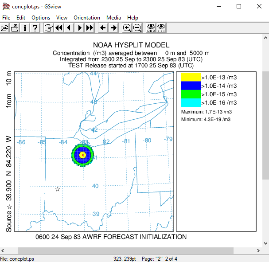This screenshot has height=262, width=269.
Task: Click the 'AWRF FORECAST INITIALIZATION' caption
Action: [135, 237]
